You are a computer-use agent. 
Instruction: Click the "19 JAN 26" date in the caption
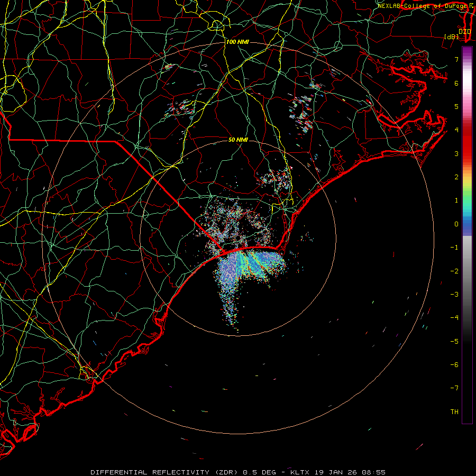[x=335, y=472]
